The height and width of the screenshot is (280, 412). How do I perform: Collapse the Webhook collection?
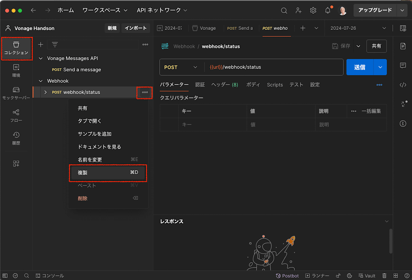tap(41, 81)
